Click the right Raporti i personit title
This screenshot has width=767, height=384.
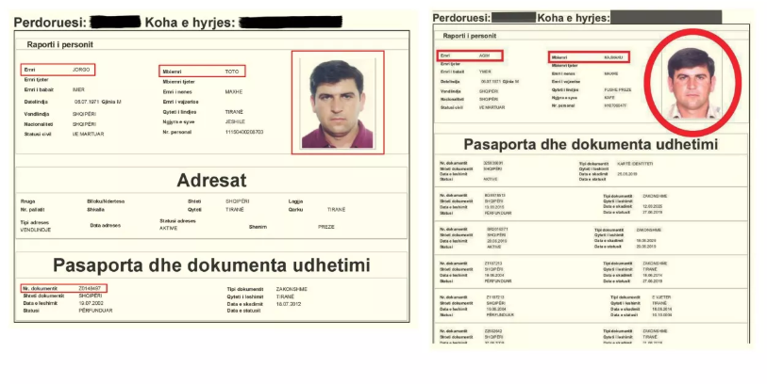pos(470,36)
